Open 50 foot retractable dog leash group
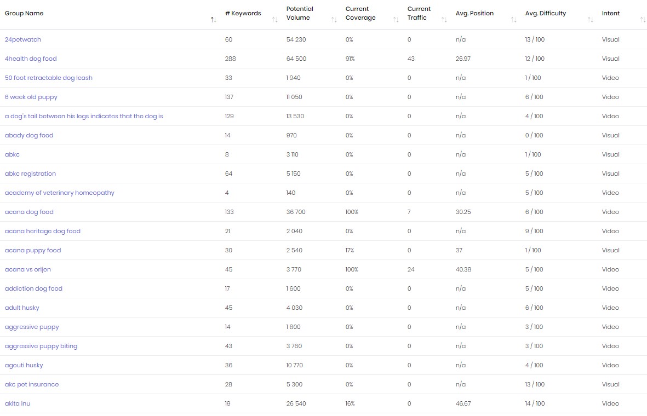Image resolution: width=647 pixels, height=416 pixels. tap(49, 78)
